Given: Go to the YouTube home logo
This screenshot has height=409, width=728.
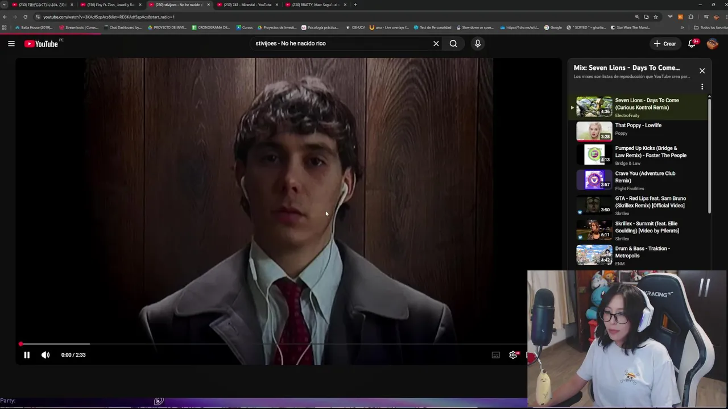Looking at the screenshot, I should point(41,44).
